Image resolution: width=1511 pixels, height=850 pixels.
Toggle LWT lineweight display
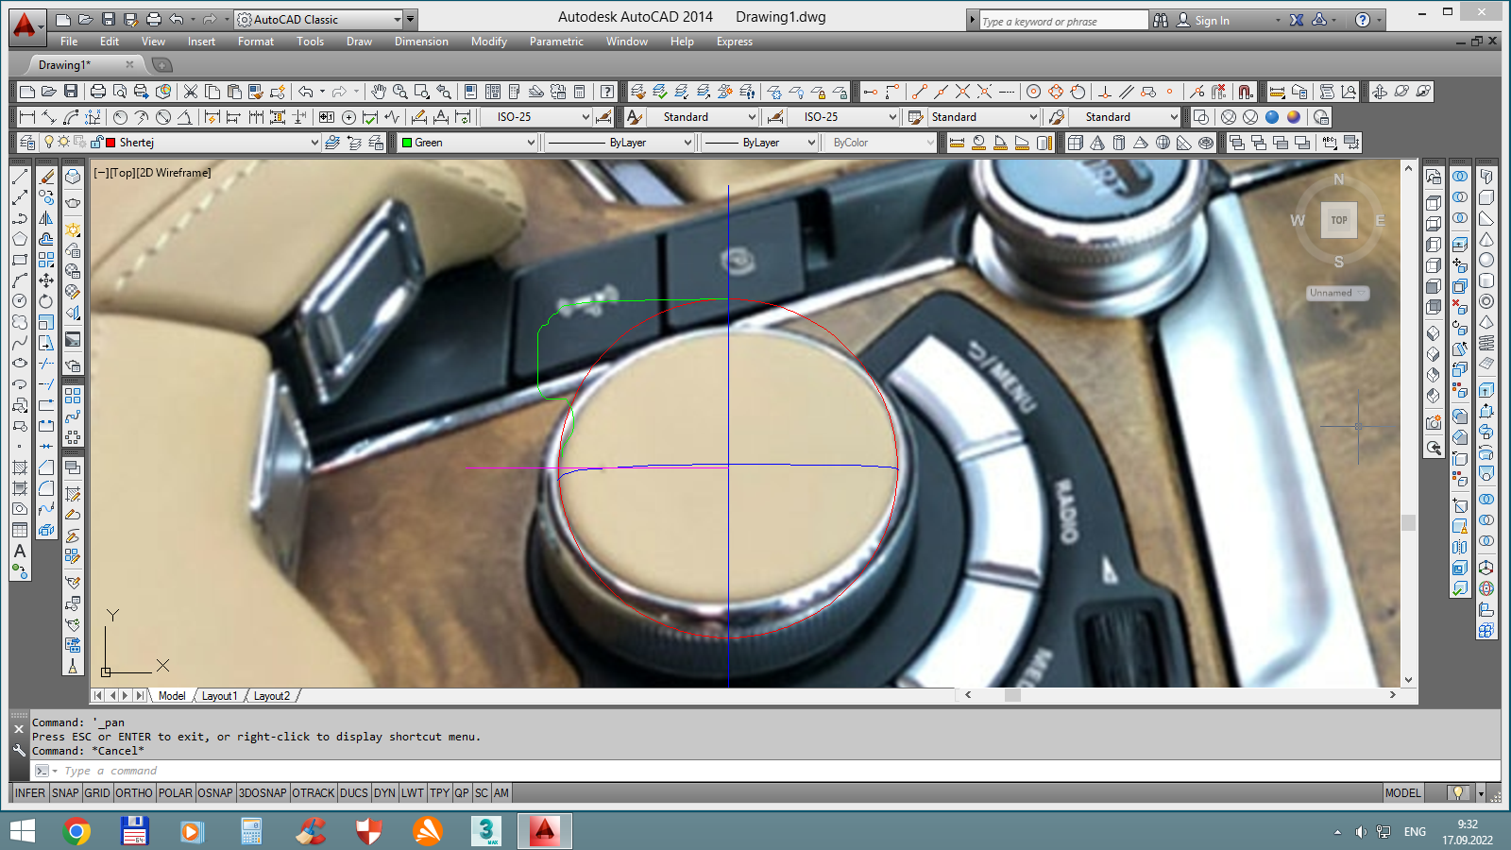pyautogui.click(x=413, y=793)
